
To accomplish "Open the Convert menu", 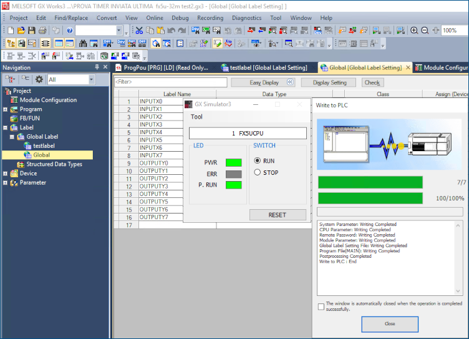I will tap(107, 18).
